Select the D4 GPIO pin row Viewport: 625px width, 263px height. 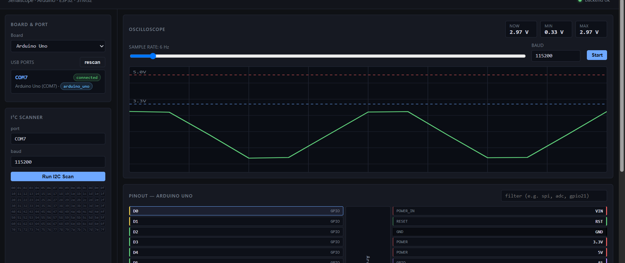tap(236, 252)
